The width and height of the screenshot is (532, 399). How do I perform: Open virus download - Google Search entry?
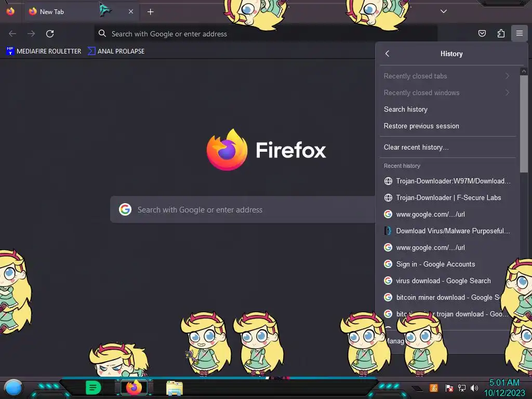(x=447, y=281)
